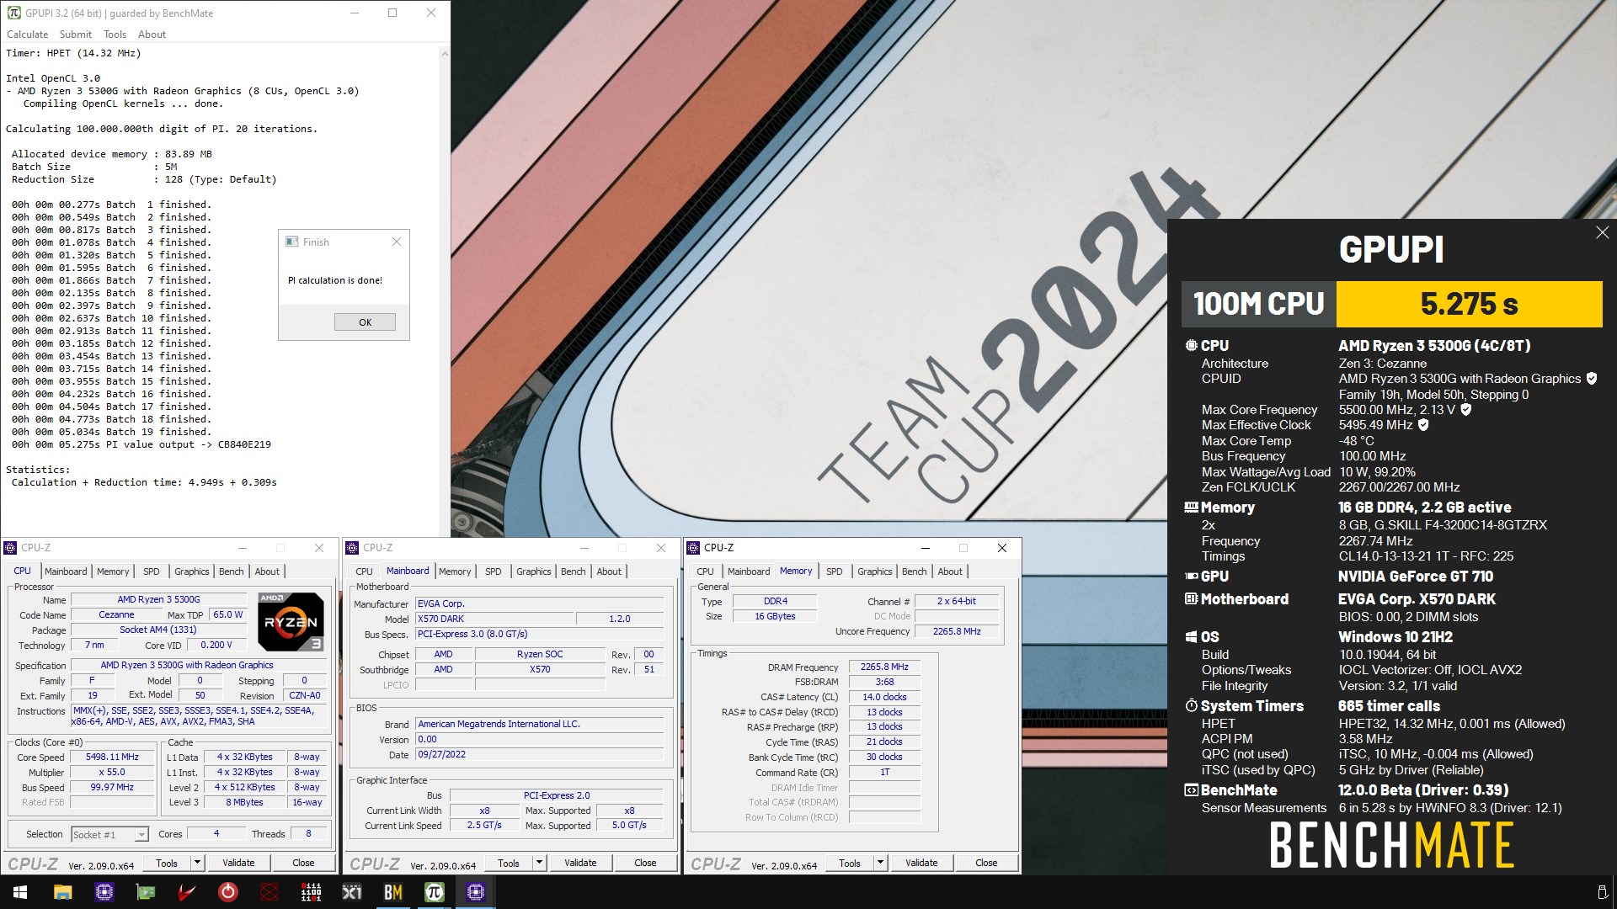The width and height of the screenshot is (1617, 909).
Task: Open File Explorer from the taskbar
Action: (x=63, y=892)
